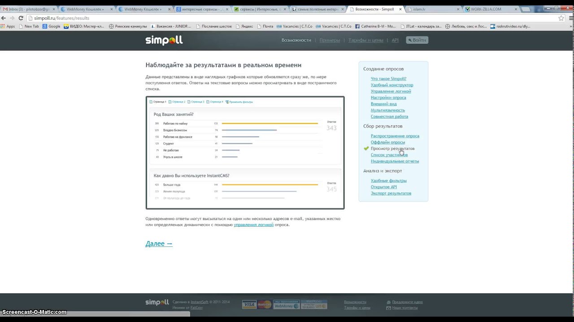Click the browser forward arrow
The image size is (574, 322).
(x=12, y=18)
